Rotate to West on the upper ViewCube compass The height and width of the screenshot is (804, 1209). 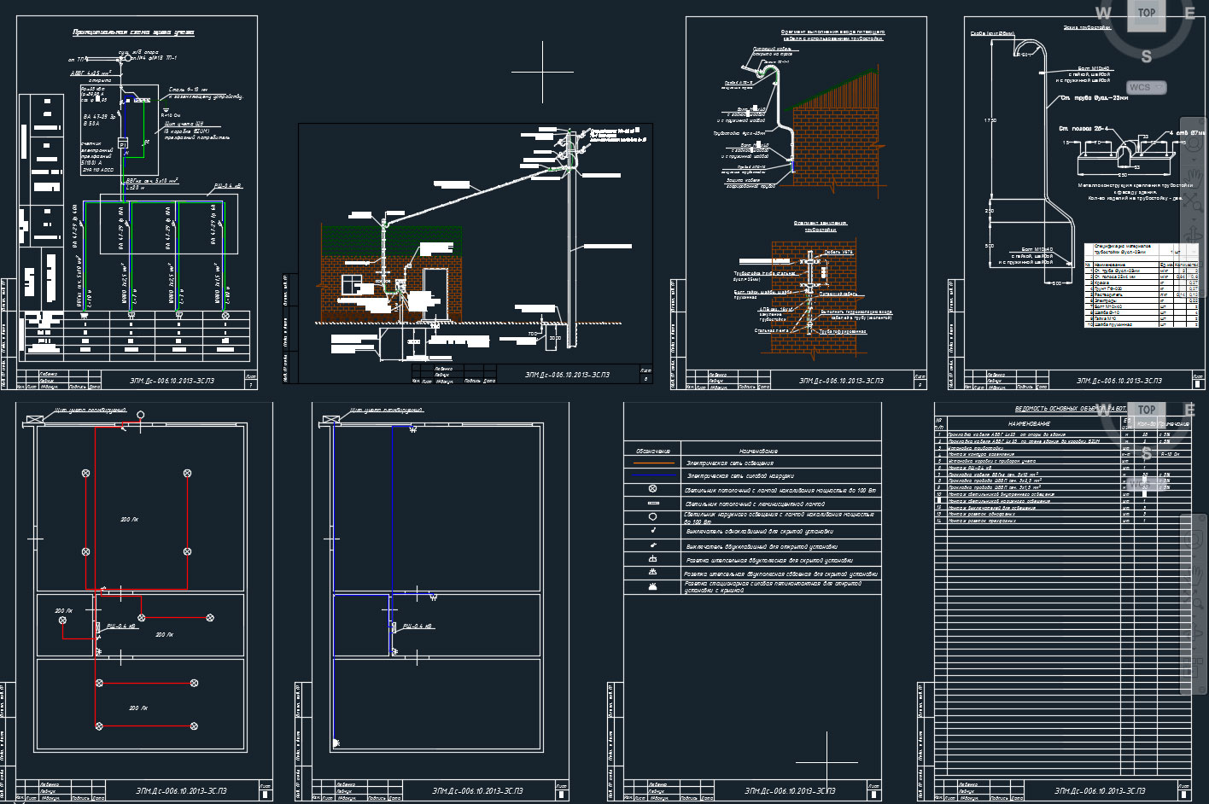pos(1103,13)
